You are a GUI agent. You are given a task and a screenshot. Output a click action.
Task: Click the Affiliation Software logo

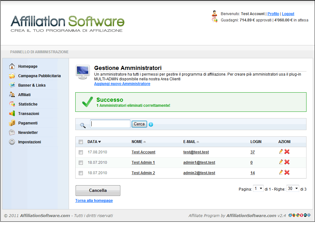tap(67, 24)
